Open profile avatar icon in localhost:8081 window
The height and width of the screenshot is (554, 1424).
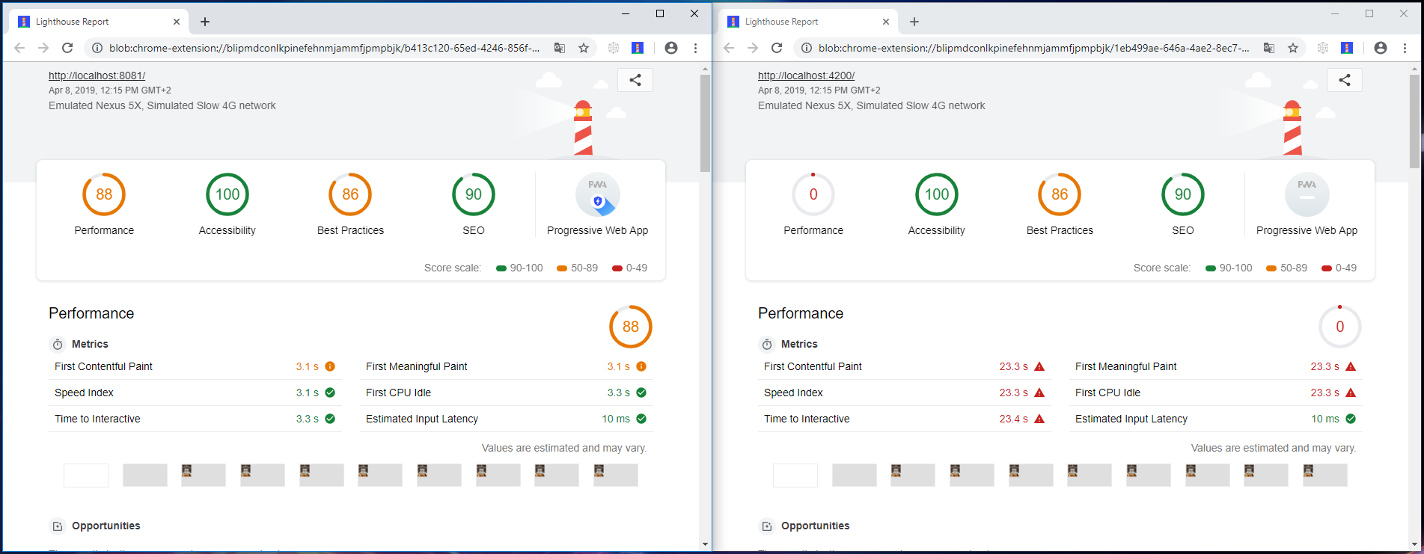(x=670, y=48)
